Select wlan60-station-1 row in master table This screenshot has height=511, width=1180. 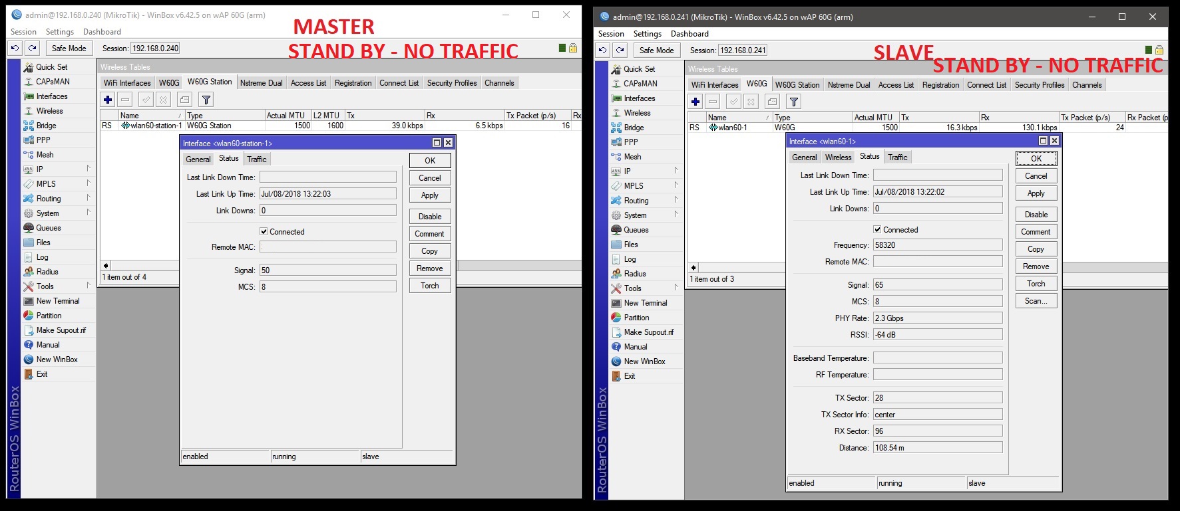coord(339,126)
